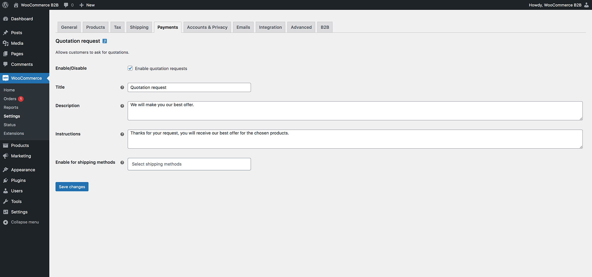The width and height of the screenshot is (592, 277).
Task: Open the Extensions submenu link
Action: pyautogui.click(x=14, y=133)
